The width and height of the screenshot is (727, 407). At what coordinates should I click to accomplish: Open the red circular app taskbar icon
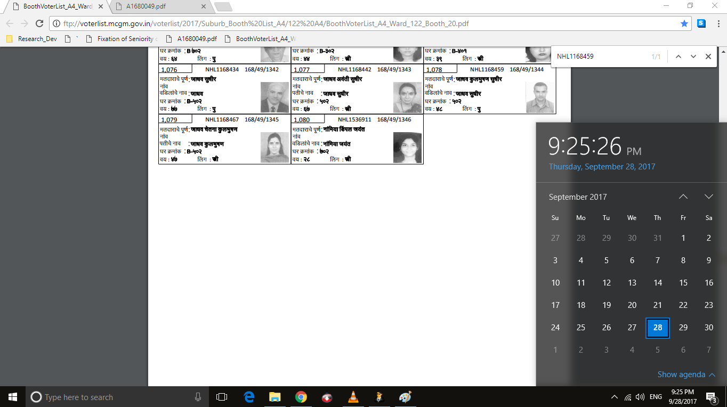point(327,397)
